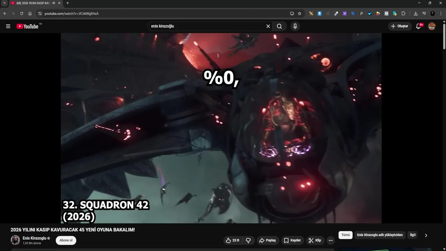Start voice search with the microphone icon
The image size is (446, 251).
295,26
